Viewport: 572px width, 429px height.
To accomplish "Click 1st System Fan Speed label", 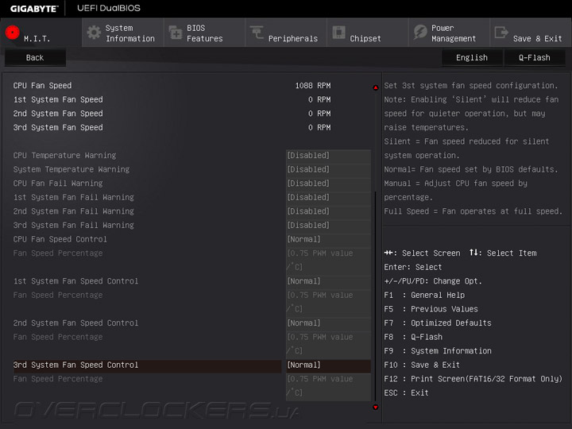I will coord(58,99).
